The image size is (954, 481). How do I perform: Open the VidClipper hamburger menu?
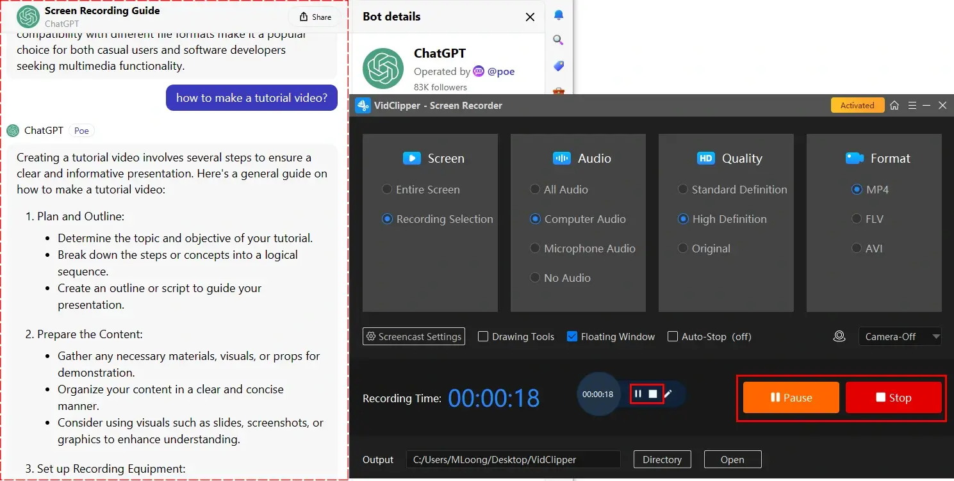tap(912, 106)
